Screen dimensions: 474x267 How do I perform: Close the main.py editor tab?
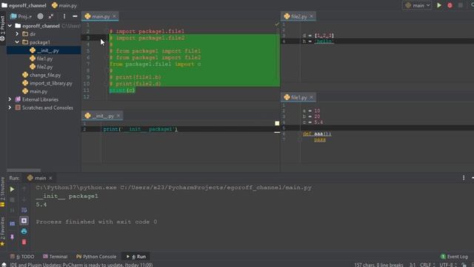coord(114,16)
